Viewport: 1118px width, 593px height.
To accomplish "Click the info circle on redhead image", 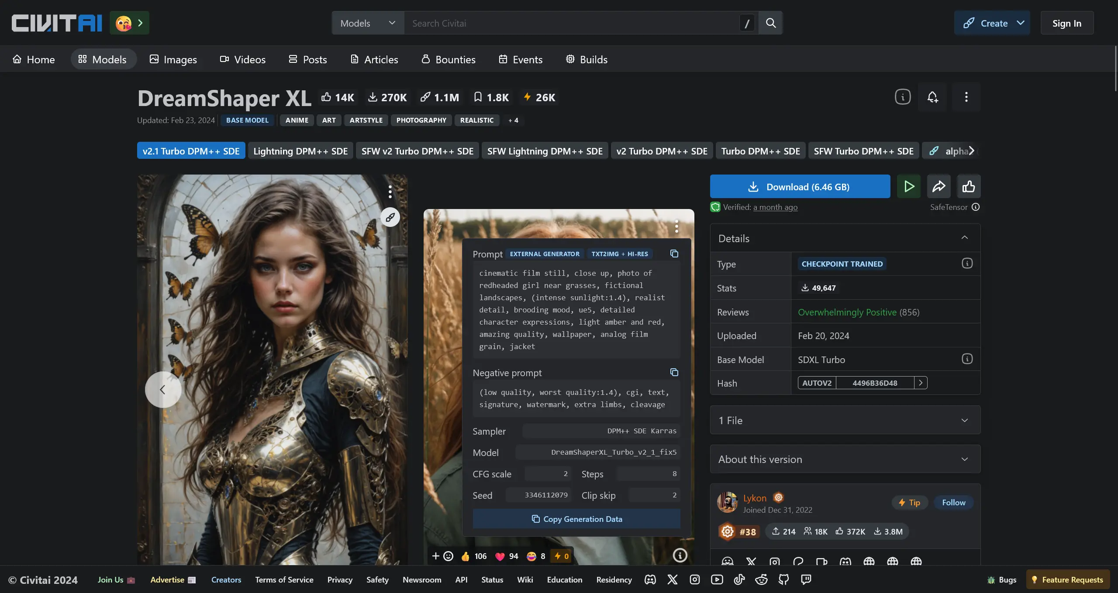I will point(680,555).
